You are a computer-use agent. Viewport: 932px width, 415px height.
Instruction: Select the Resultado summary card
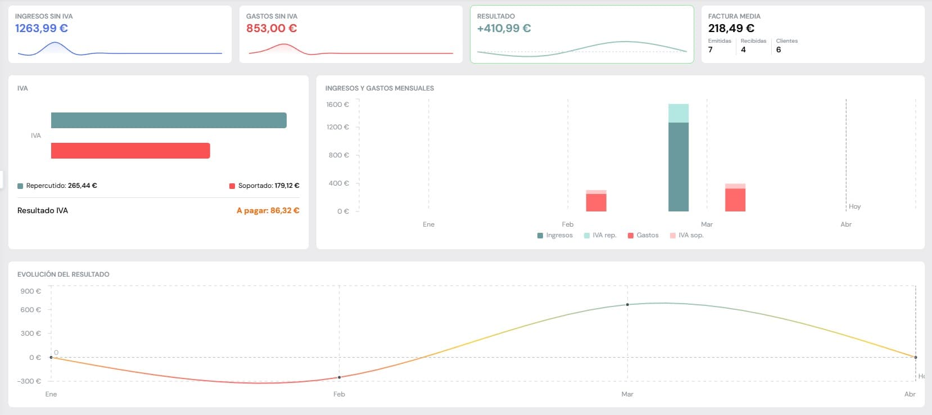coord(582,34)
